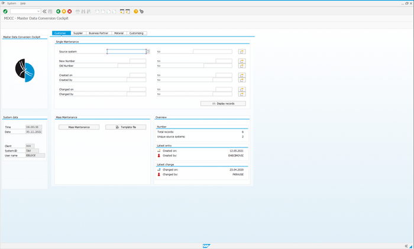Switch to the Supplier tab
The image size is (414, 249).
[79, 33]
